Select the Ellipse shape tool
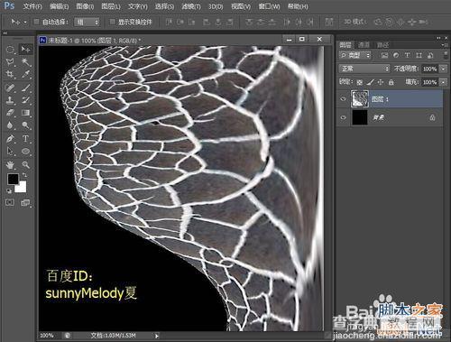The width and height of the screenshot is (451, 342). (26, 151)
